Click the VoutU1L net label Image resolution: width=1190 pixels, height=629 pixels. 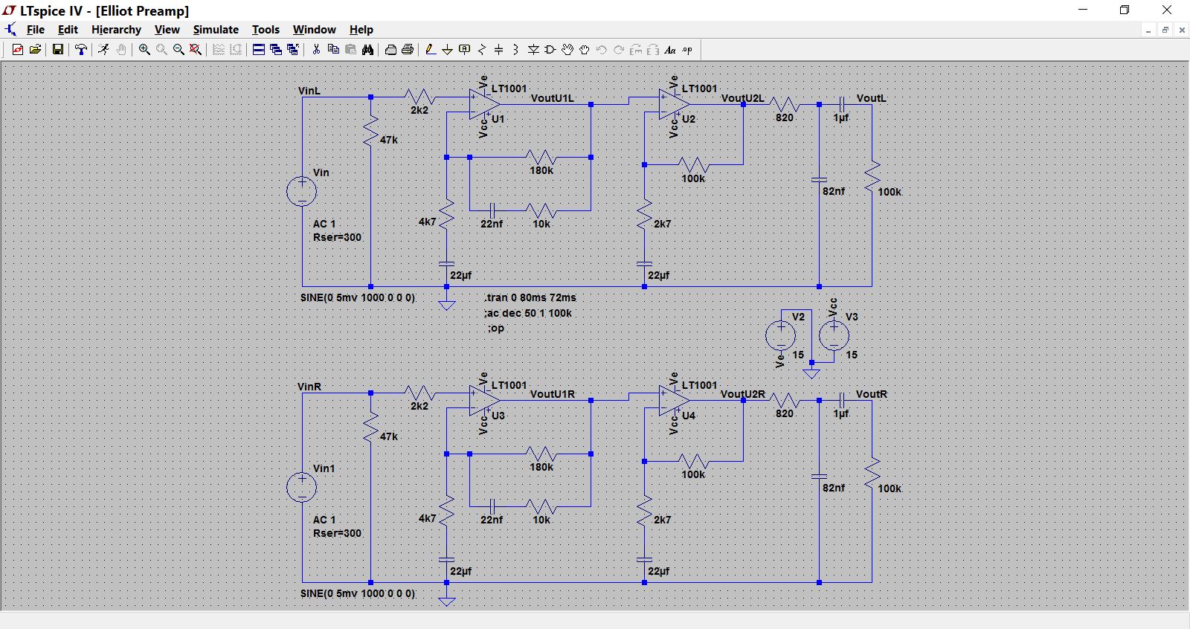(553, 98)
